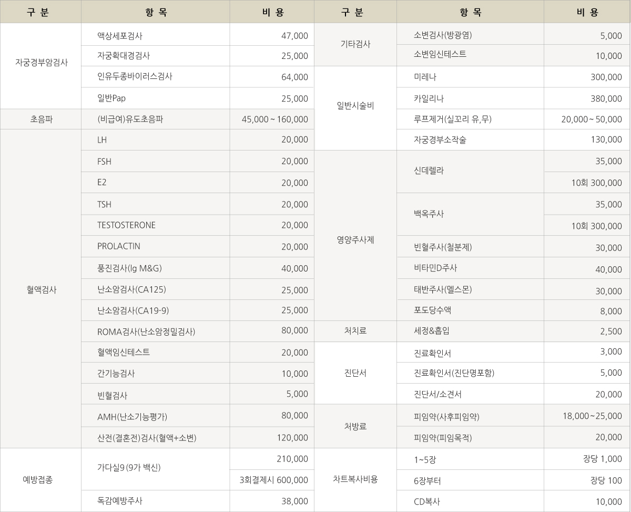Select the 3회결제시 600,000 price
Viewport: 631px width, 512px height.
coord(273,480)
